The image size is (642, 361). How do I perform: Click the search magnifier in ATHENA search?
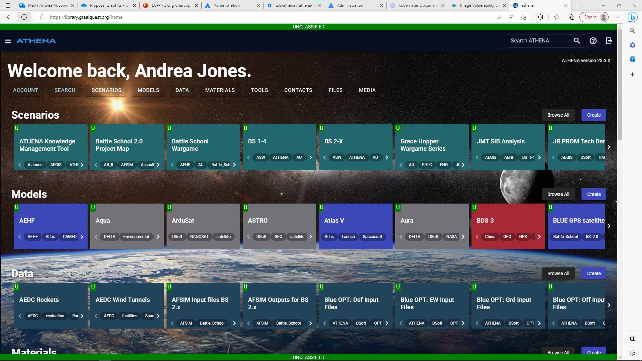click(577, 41)
